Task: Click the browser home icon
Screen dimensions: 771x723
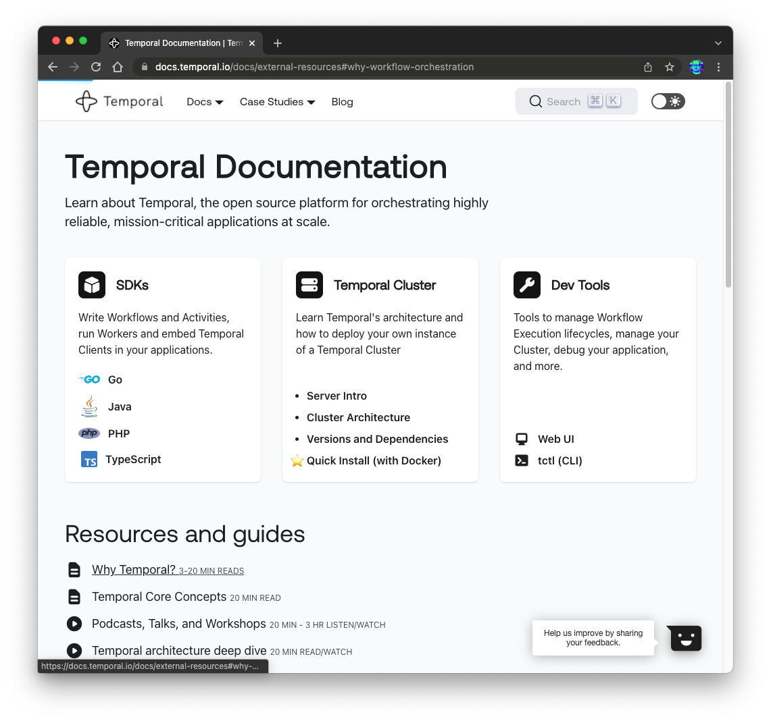Action: click(x=118, y=67)
